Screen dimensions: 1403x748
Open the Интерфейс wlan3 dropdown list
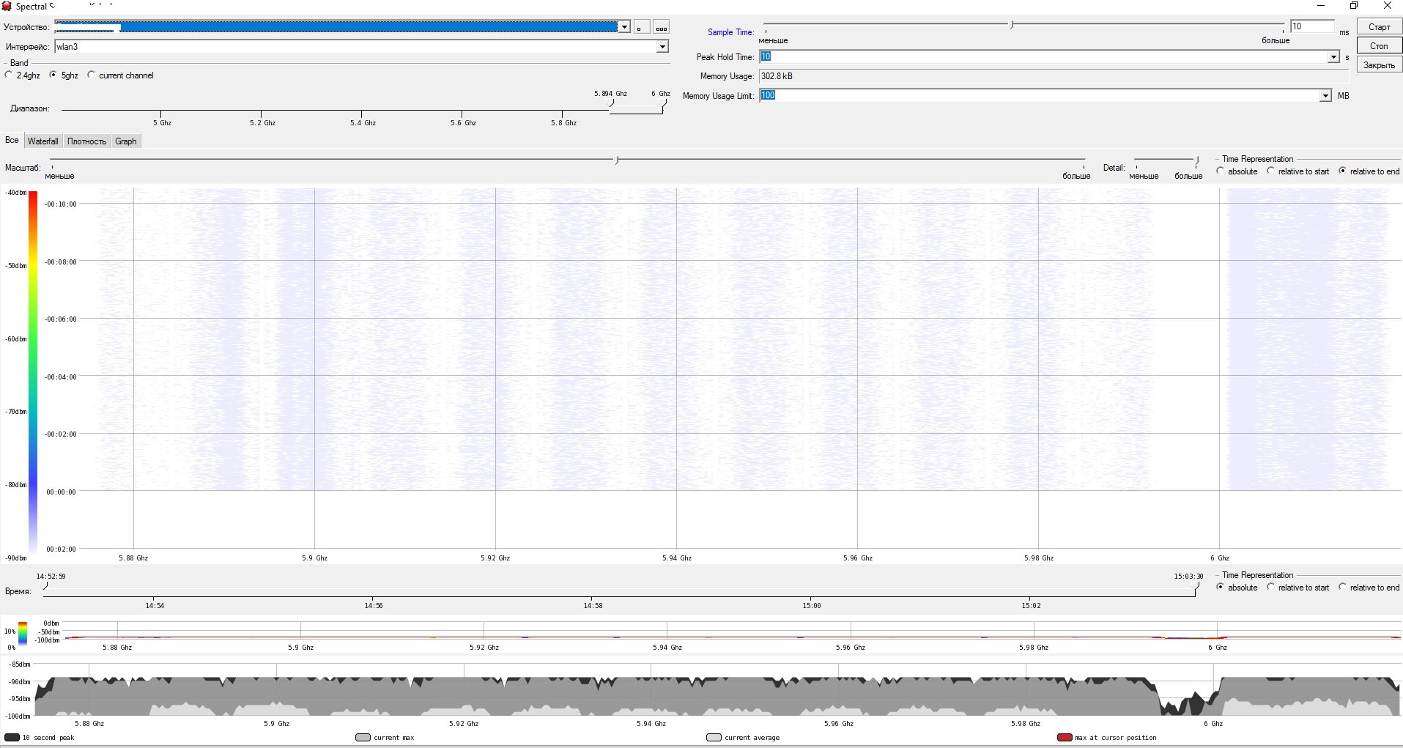[x=662, y=47]
